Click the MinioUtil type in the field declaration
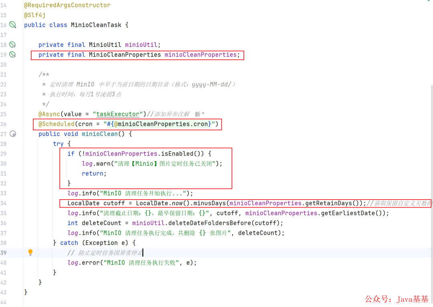 click(105, 45)
